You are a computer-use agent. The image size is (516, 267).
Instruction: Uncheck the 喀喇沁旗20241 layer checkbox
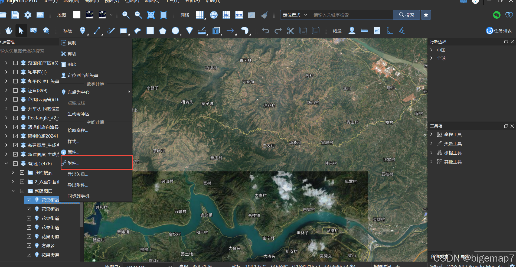pos(15,136)
